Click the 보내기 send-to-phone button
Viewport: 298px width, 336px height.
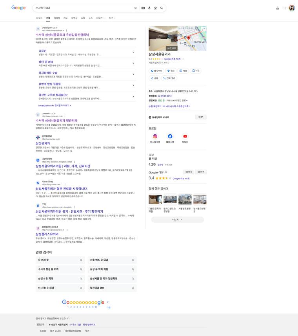pyautogui.click(x=201, y=117)
